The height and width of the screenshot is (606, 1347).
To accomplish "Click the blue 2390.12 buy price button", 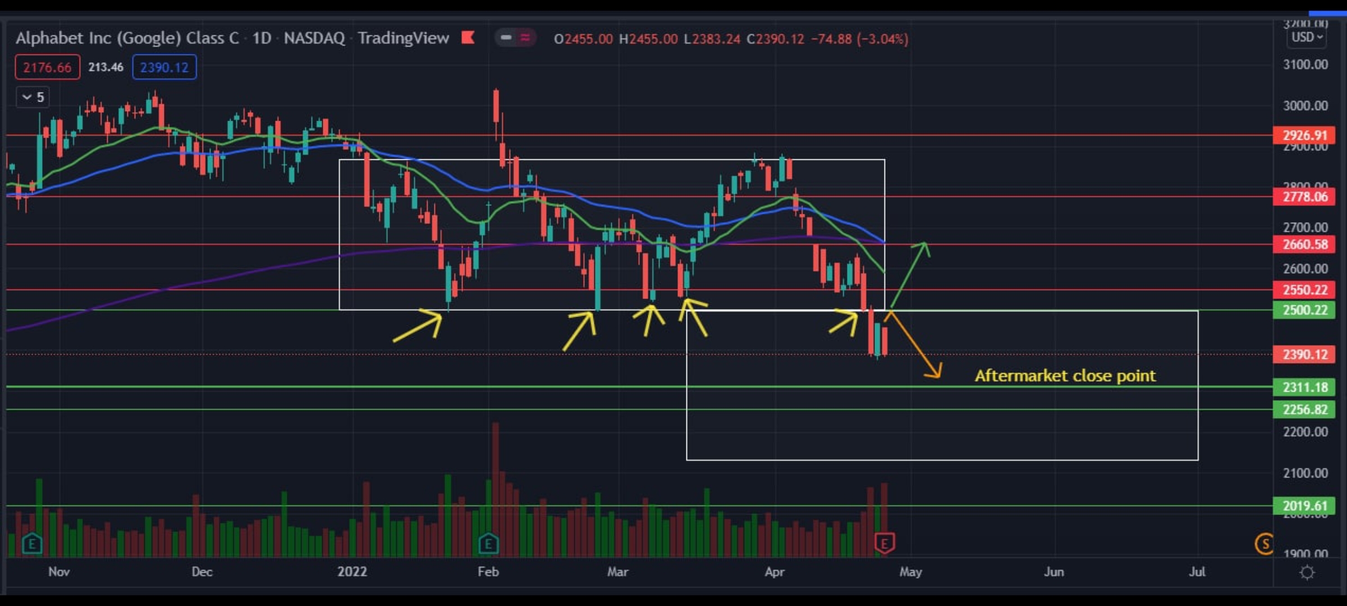I will pyautogui.click(x=164, y=67).
